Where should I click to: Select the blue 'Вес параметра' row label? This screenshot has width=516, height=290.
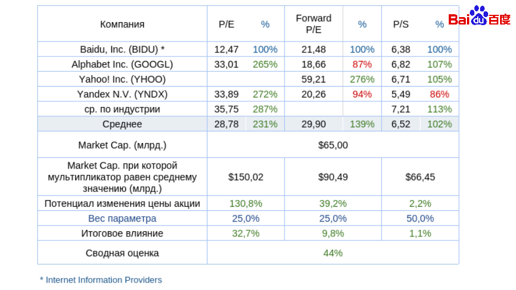point(122,218)
